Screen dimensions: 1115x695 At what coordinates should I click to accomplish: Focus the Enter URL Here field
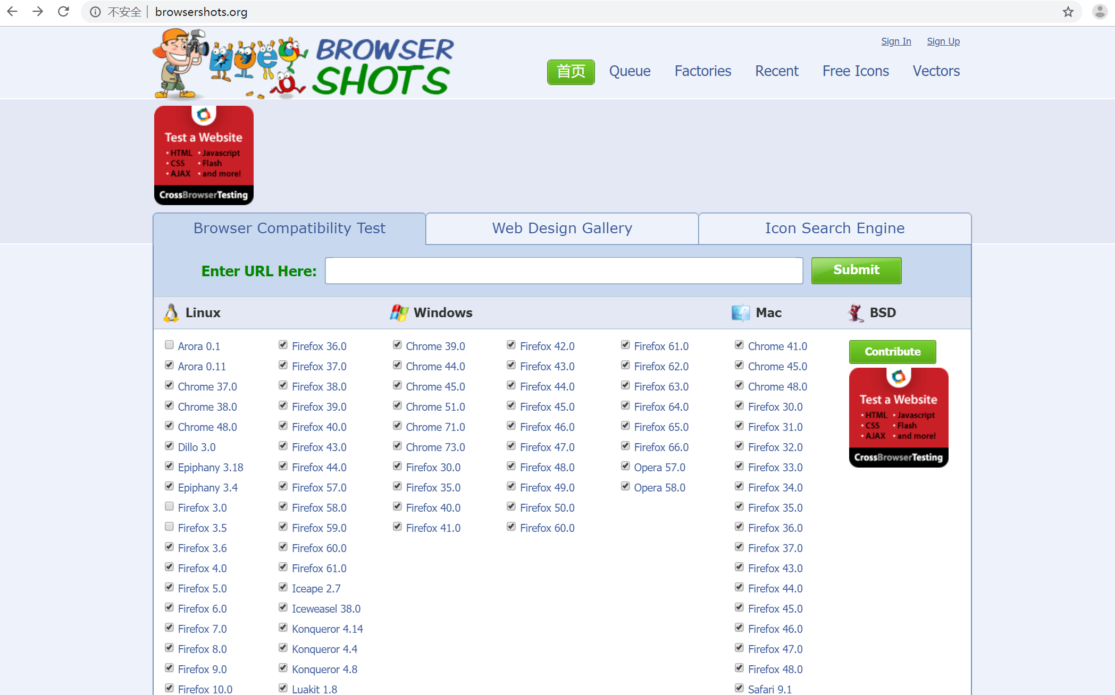click(x=564, y=271)
